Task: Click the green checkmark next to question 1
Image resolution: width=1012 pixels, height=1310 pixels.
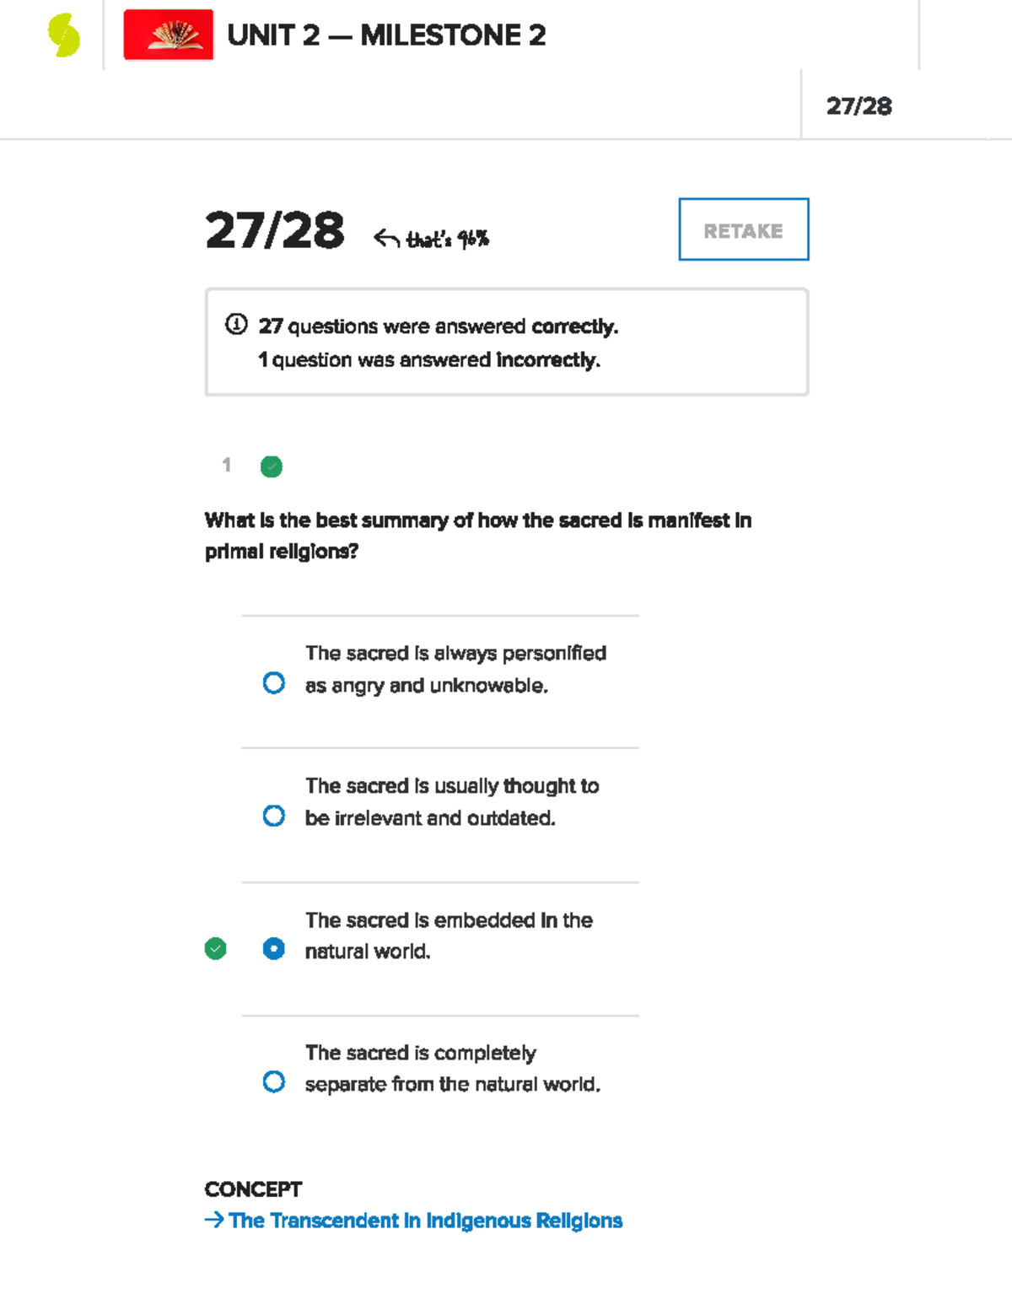Action: click(272, 466)
